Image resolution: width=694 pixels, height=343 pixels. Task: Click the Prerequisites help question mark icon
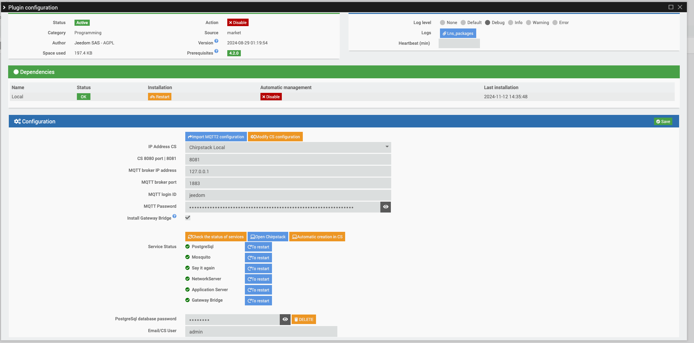click(x=216, y=51)
